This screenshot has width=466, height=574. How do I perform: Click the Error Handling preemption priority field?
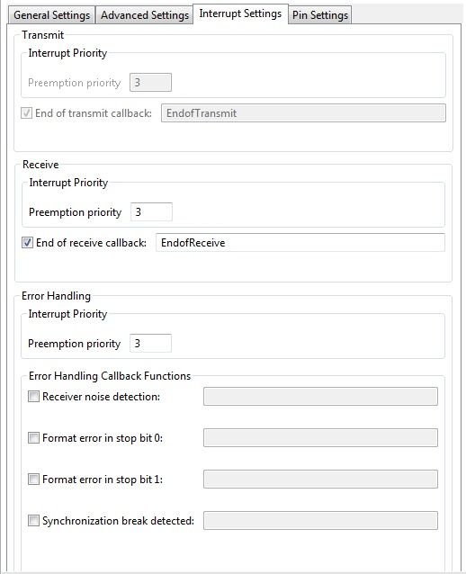(x=150, y=344)
